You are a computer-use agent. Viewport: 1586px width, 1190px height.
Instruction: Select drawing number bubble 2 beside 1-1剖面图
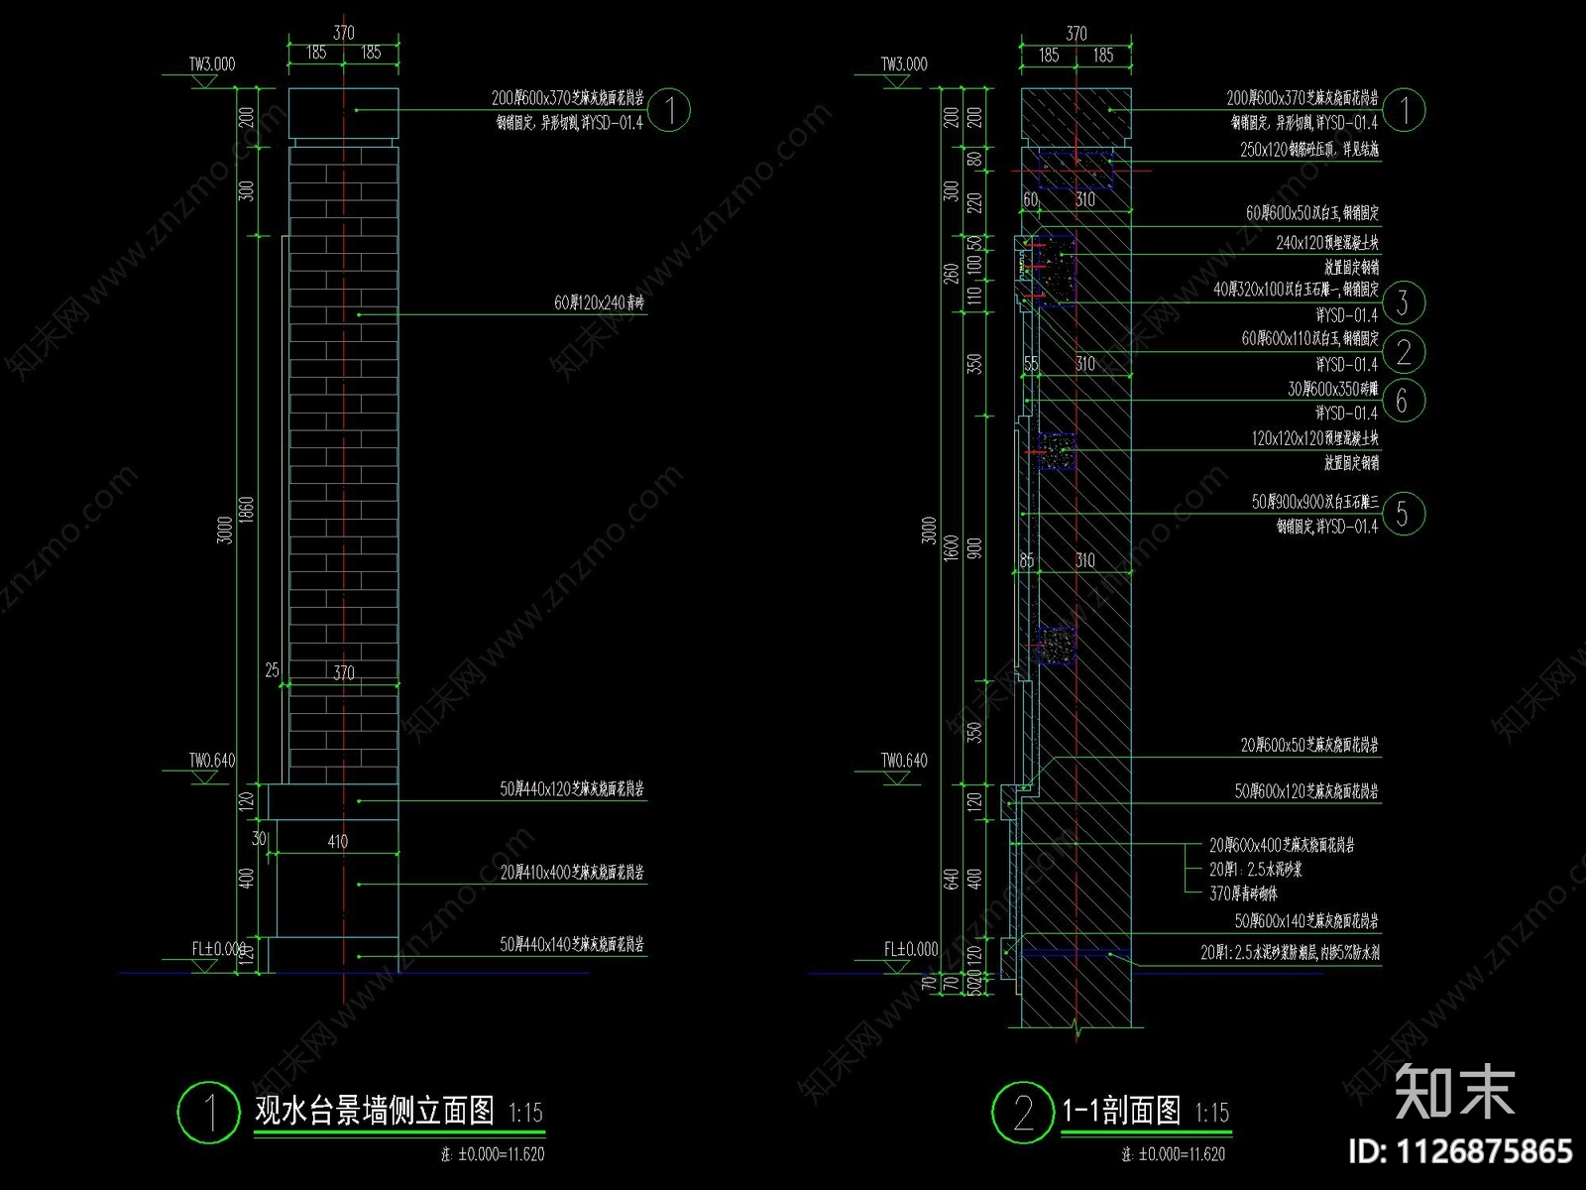[x=1023, y=1112]
